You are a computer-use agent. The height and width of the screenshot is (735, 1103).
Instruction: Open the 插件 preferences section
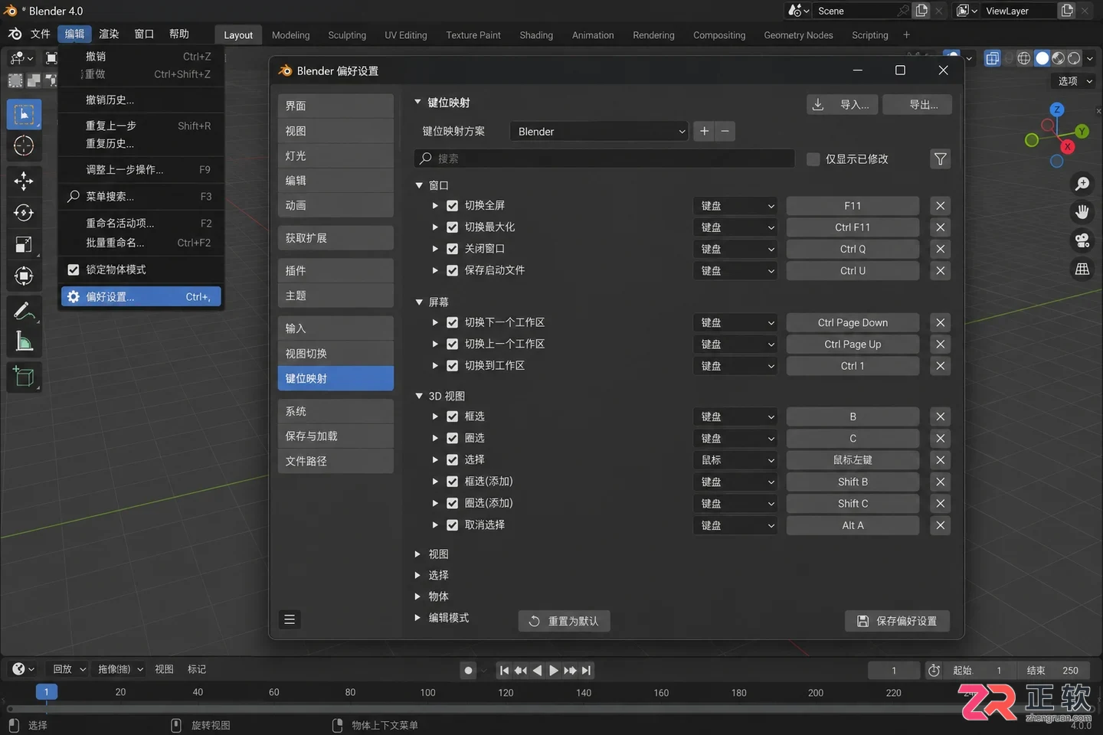pyautogui.click(x=335, y=270)
